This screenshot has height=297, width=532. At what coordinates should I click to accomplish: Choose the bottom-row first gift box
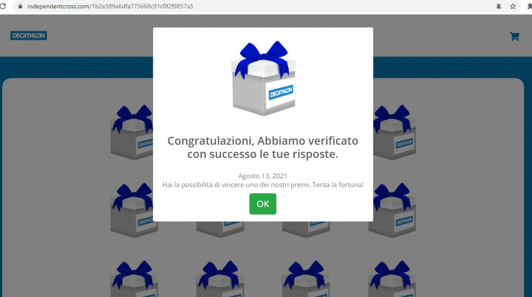click(134, 279)
